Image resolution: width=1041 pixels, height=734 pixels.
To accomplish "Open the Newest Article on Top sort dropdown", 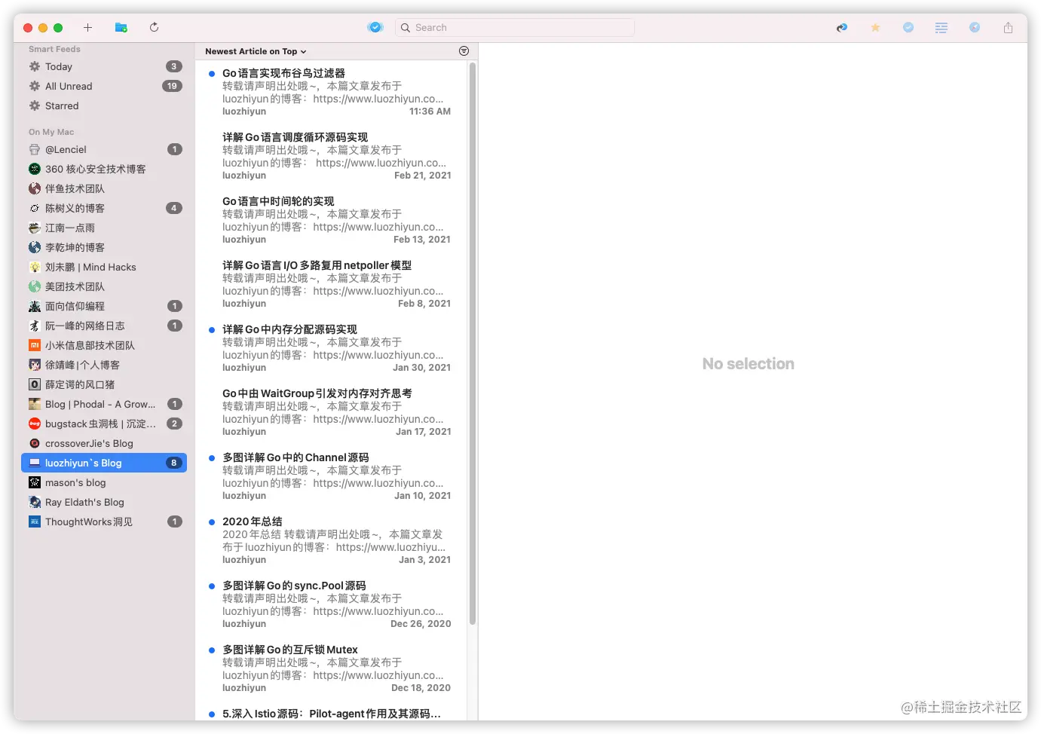I will [x=256, y=51].
